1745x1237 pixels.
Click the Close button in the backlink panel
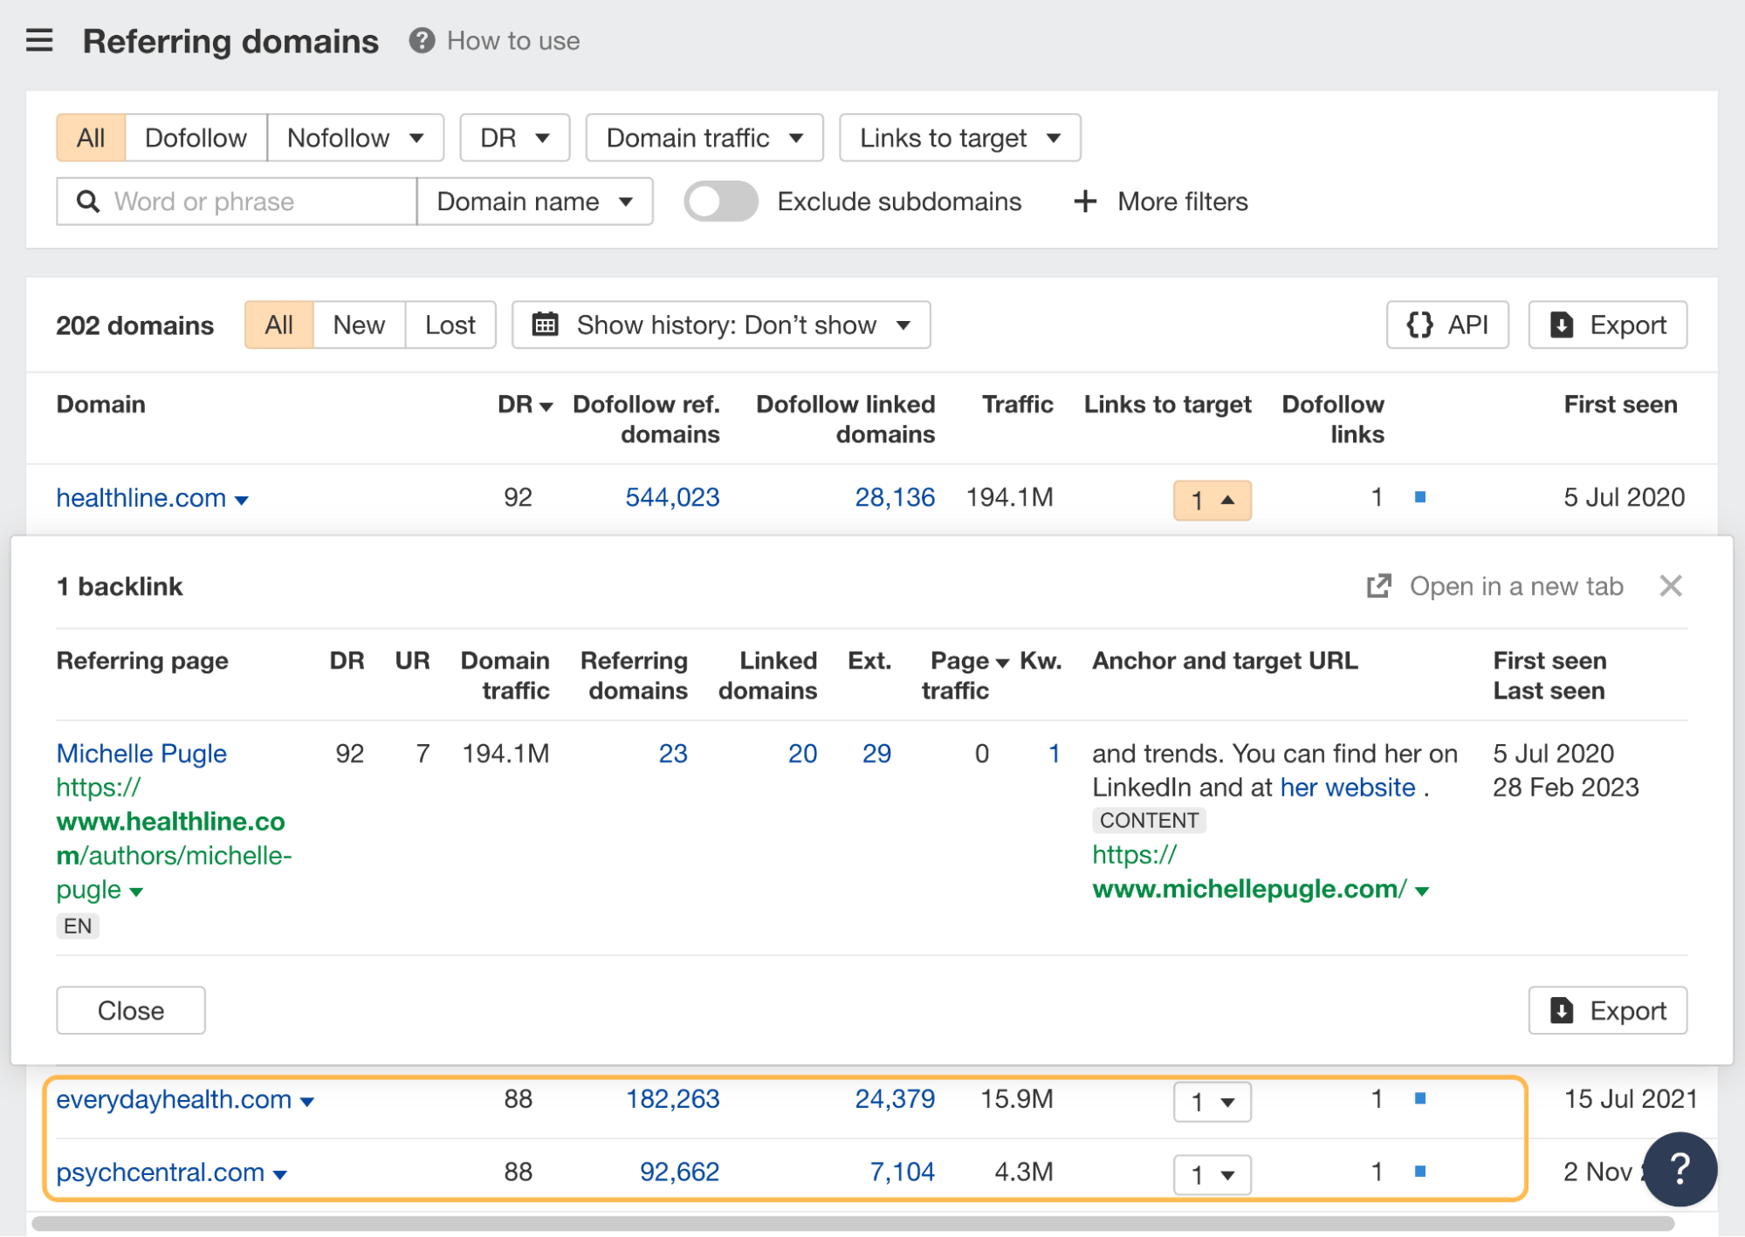[130, 1010]
